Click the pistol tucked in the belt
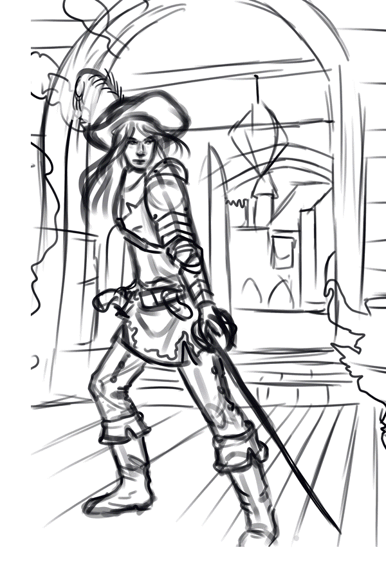 click(x=108, y=298)
